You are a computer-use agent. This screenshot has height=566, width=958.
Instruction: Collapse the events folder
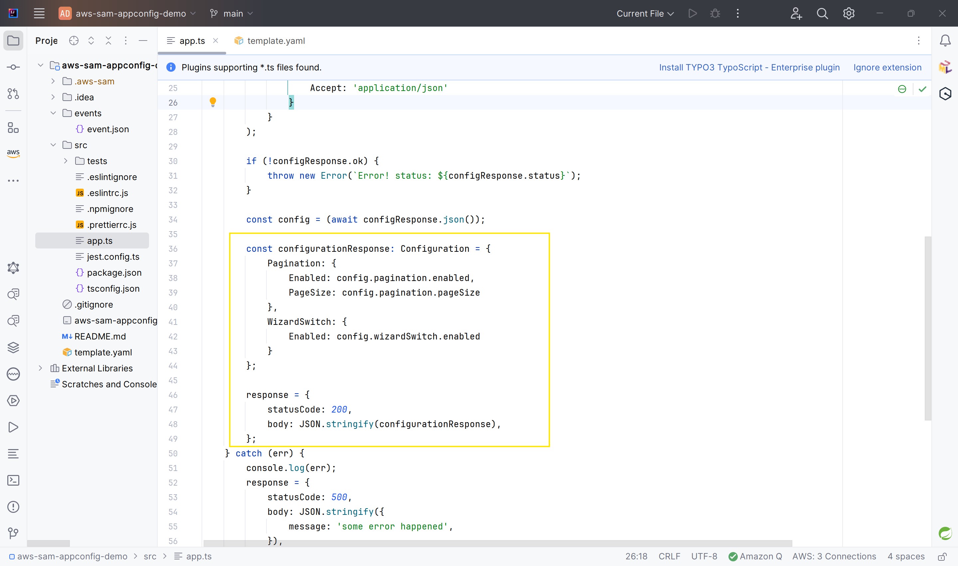coord(53,113)
